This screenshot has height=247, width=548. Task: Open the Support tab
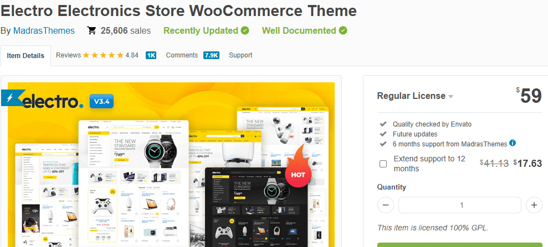pyautogui.click(x=240, y=55)
